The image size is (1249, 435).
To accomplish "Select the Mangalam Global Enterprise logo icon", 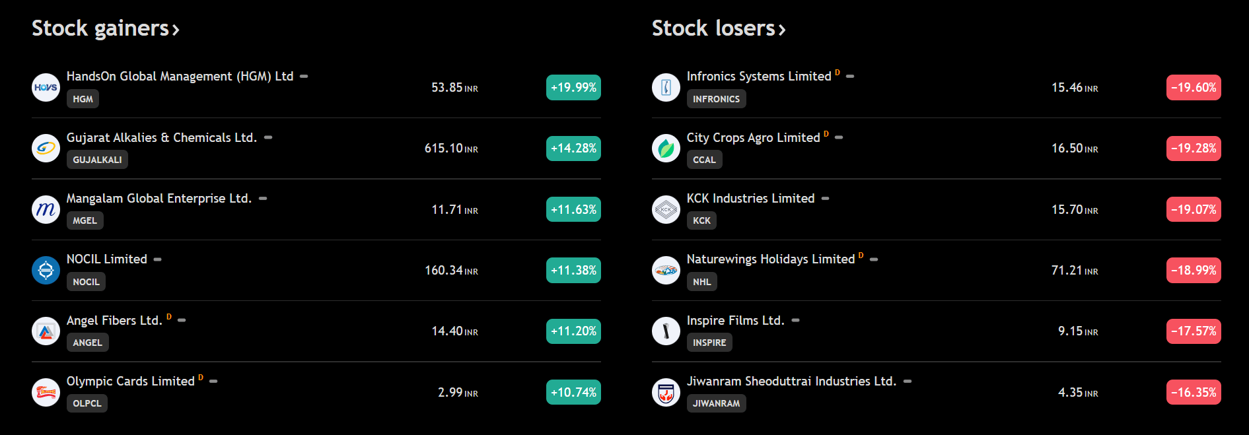I will pyautogui.click(x=46, y=209).
